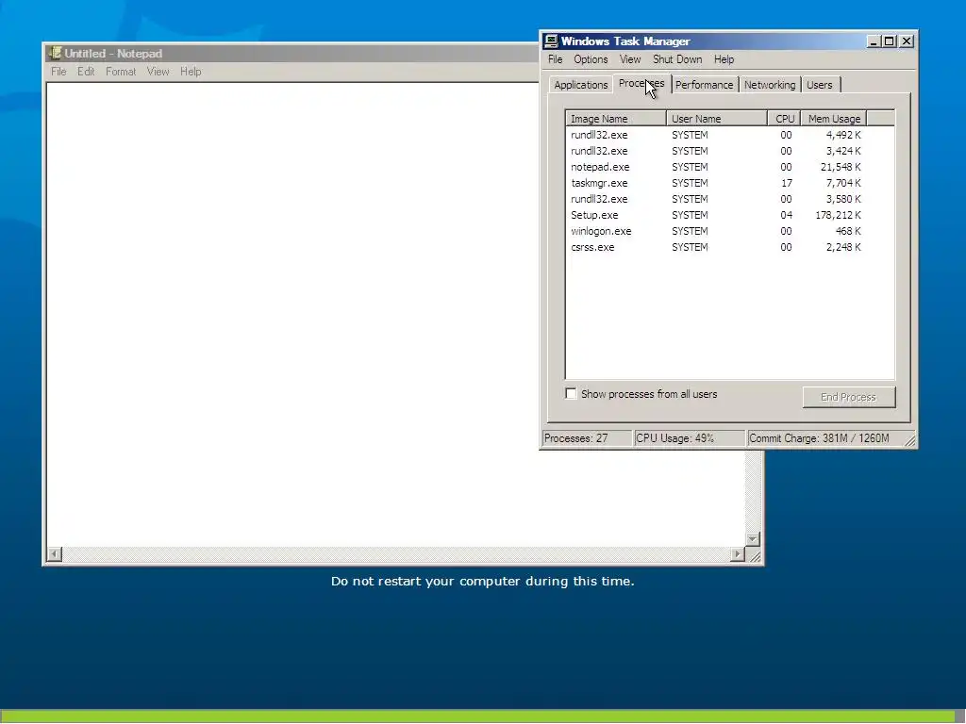The height and width of the screenshot is (724, 966).
Task: Switch to the Applications tab
Action: coord(580,85)
